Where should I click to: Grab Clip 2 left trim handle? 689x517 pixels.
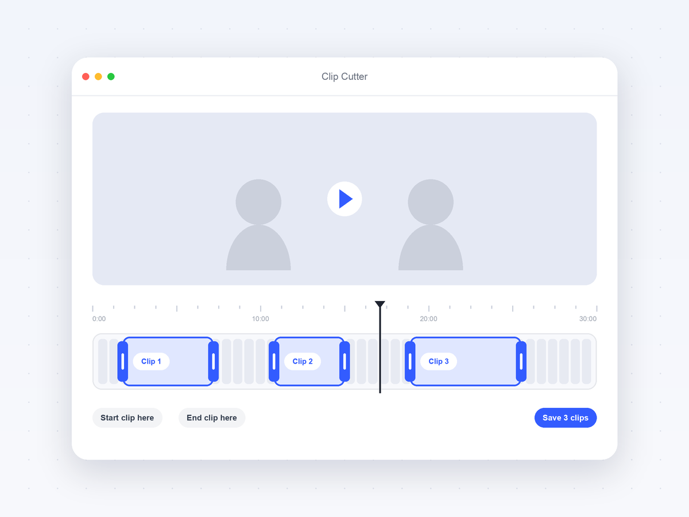pyautogui.click(x=274, y=361)
